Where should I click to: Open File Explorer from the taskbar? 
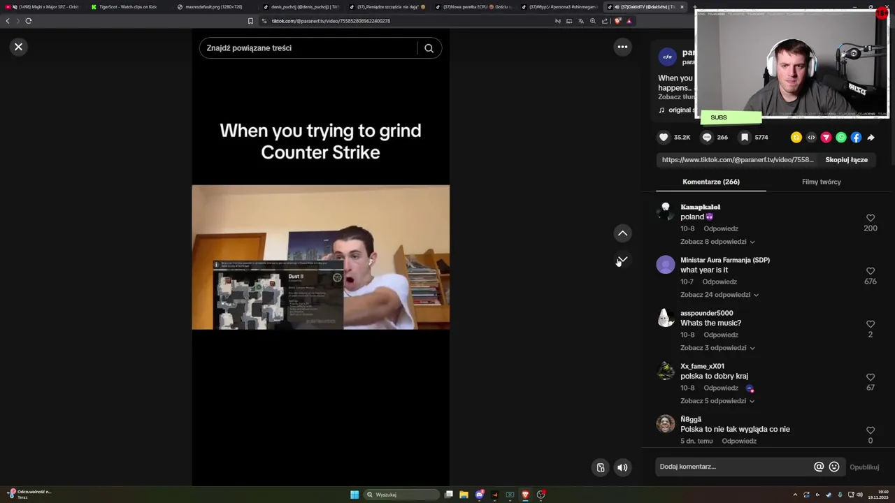click(x=464, y=495)
